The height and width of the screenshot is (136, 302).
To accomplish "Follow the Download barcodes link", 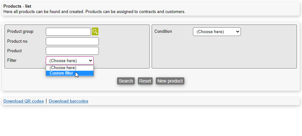I will click(x=68, y=101).
